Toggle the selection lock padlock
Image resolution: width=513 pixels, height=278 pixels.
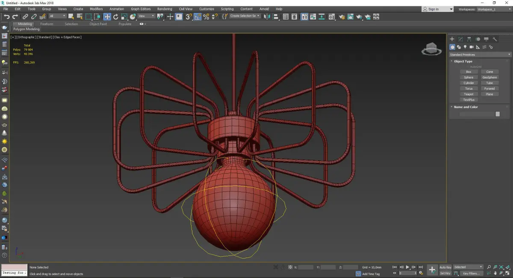pyautogui.click(x=282, y=267)
